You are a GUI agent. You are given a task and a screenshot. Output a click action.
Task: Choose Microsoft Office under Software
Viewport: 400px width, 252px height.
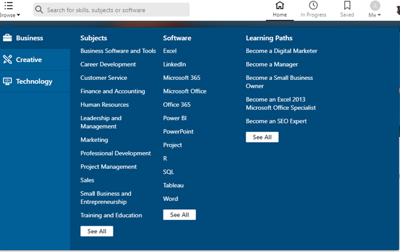click(185, 91)
